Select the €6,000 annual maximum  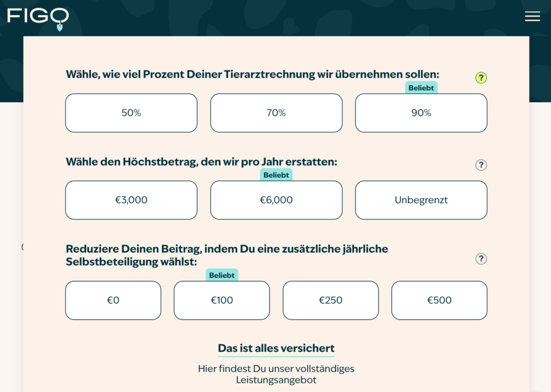tap(276, 200)
